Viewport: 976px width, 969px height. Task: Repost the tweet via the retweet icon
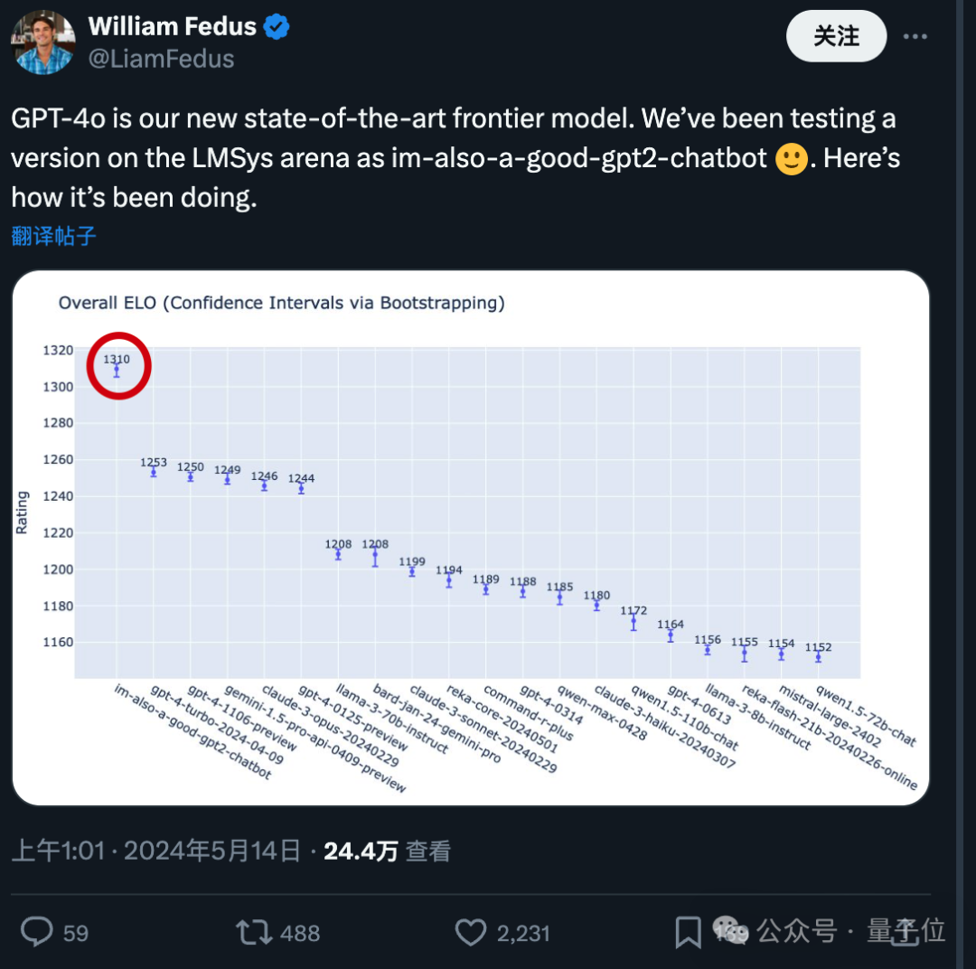click(254, 931)
